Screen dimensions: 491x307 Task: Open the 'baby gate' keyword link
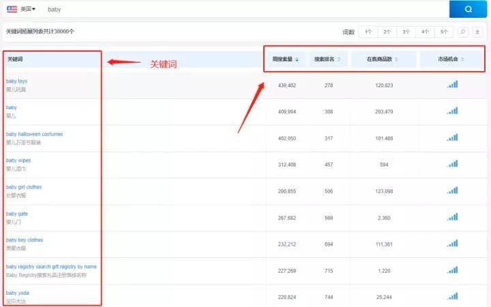[x=17, y=214]
